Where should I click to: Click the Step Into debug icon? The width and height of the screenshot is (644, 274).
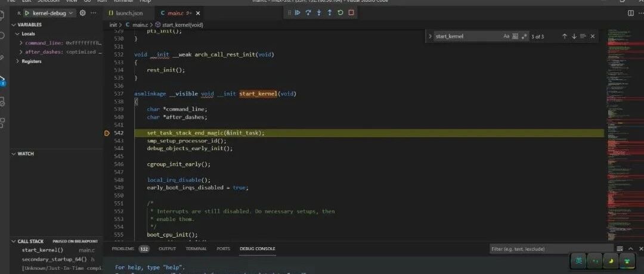click(318, 13)
